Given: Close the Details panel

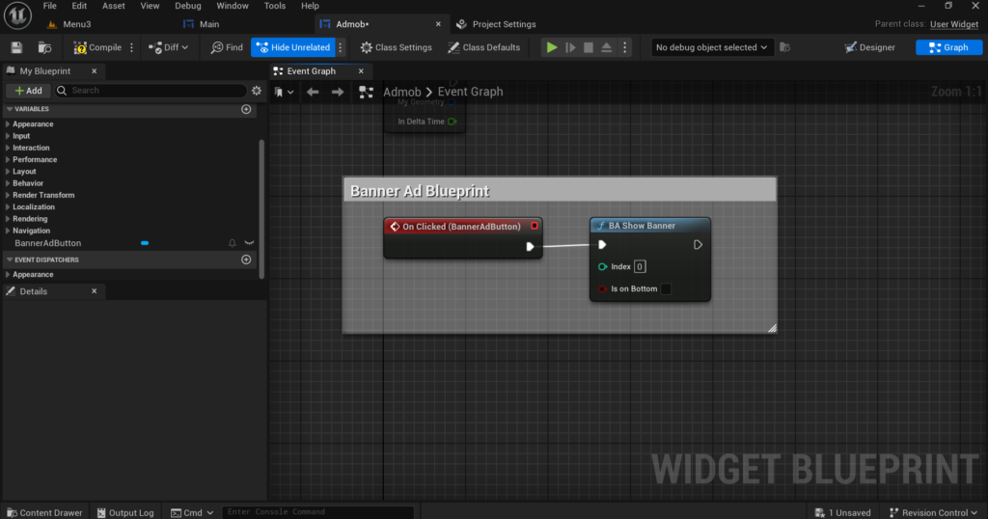Looking at the screenshot, I should [x=94, y=291].
